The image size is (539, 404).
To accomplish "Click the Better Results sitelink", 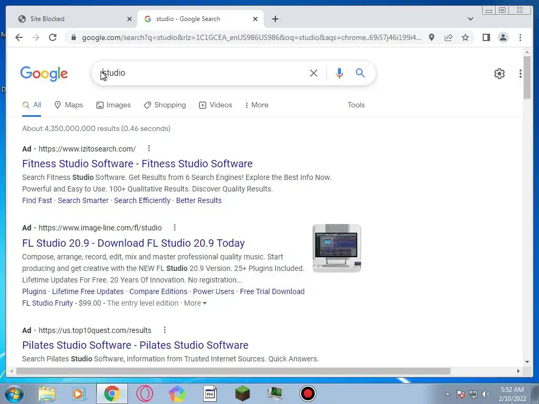I will tap(198, 200).
